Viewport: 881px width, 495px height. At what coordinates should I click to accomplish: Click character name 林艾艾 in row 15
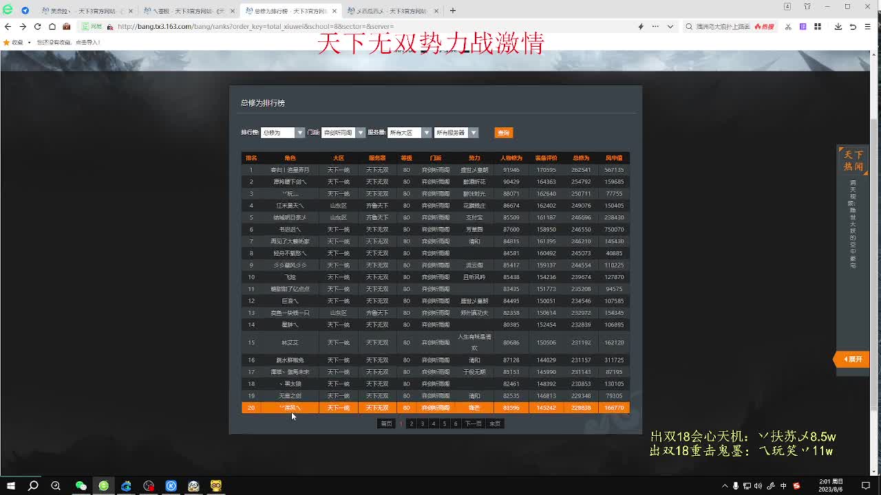290,342
